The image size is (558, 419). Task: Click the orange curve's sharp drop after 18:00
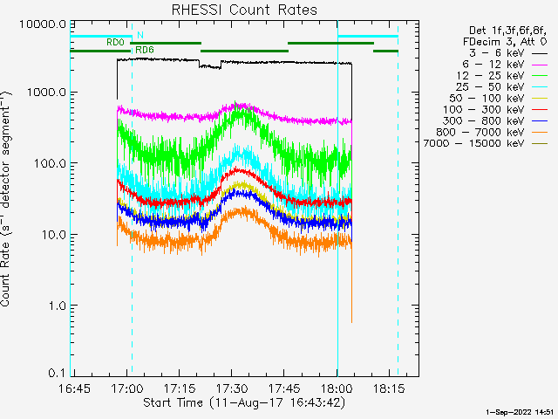tap(351, 285)
